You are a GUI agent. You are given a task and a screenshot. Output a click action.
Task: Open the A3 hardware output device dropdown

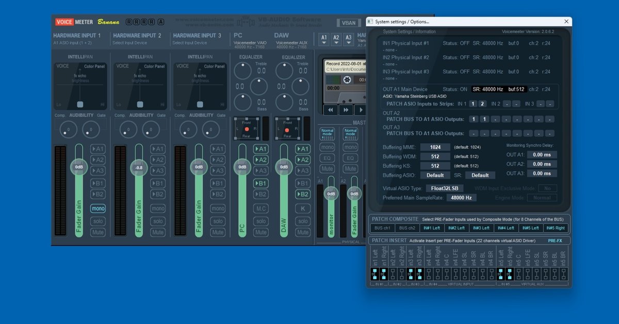click(x=349, y=40)
